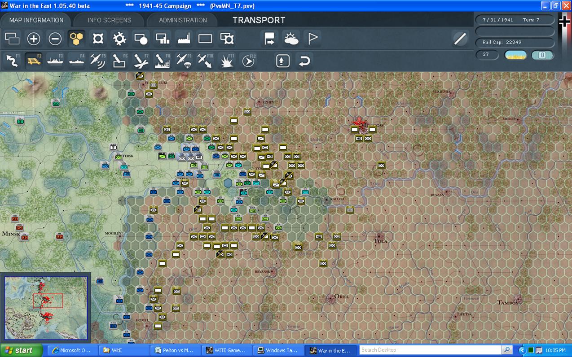The image size is (572, 357).
Task: Switch to Microsoft O... taskbar window
Action: [72, 350]
